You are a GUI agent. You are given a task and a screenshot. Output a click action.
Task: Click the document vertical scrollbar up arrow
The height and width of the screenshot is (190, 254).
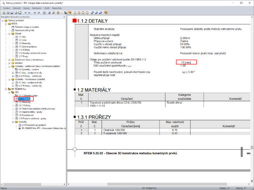click(252, 17)
